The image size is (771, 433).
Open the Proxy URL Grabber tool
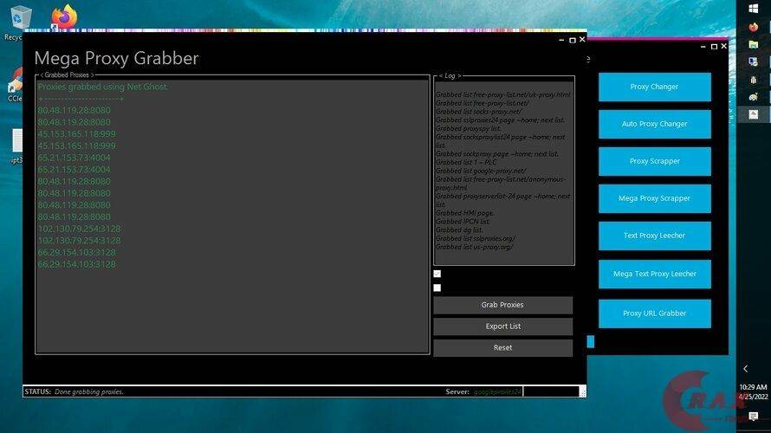tap(654, 313)
